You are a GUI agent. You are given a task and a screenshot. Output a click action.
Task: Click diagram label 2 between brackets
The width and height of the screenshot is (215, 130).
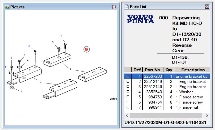point(40,82)
